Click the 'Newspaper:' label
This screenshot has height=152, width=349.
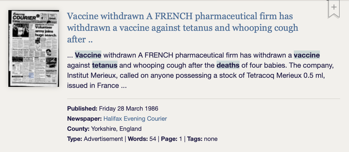[x=84, y=119]
